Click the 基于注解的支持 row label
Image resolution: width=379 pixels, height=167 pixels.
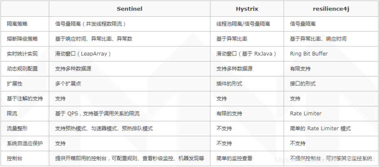[25, 99]
